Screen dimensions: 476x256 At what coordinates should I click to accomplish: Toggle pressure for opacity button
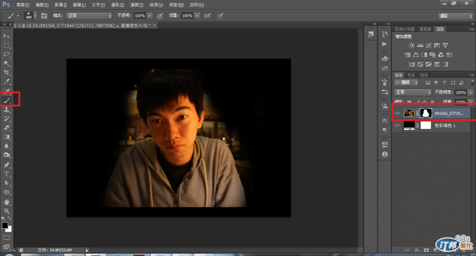[160, 16]
